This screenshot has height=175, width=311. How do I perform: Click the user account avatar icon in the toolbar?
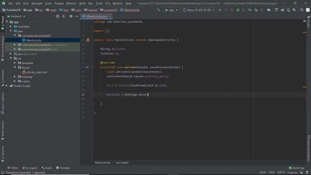308,10
